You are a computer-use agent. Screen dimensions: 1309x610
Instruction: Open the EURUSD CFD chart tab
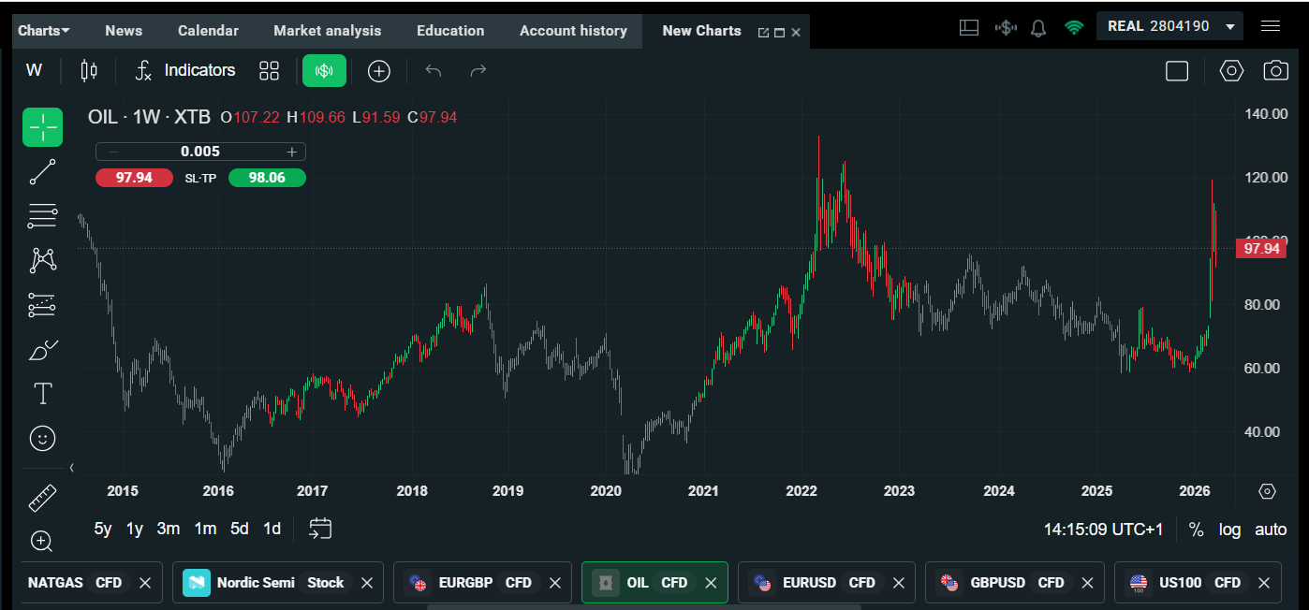point(810,583)
